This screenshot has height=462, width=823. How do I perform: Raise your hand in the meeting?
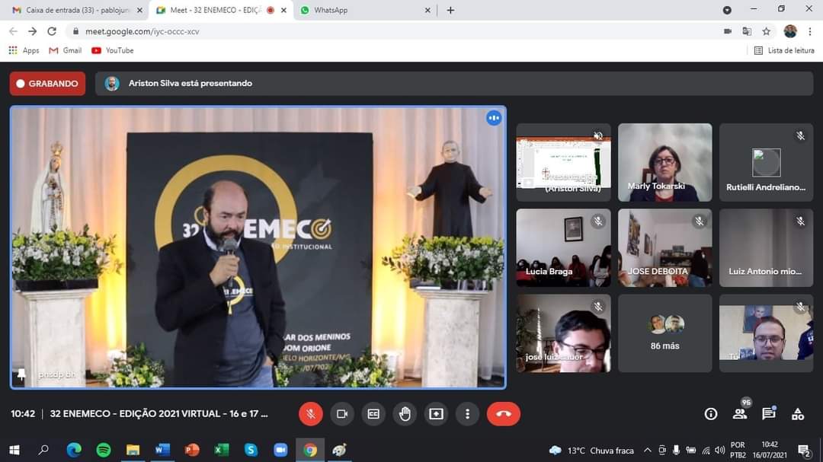pos(405,414)
